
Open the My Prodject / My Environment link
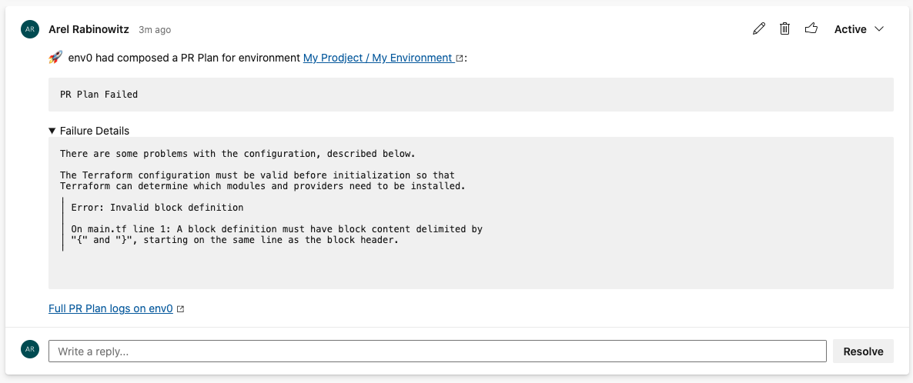(379, 58)
